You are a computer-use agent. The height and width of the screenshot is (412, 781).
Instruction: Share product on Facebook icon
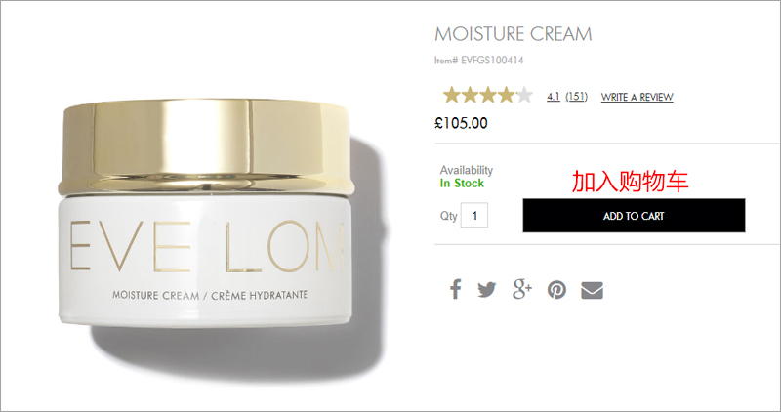pyautogui.click(x=455, y=289)
